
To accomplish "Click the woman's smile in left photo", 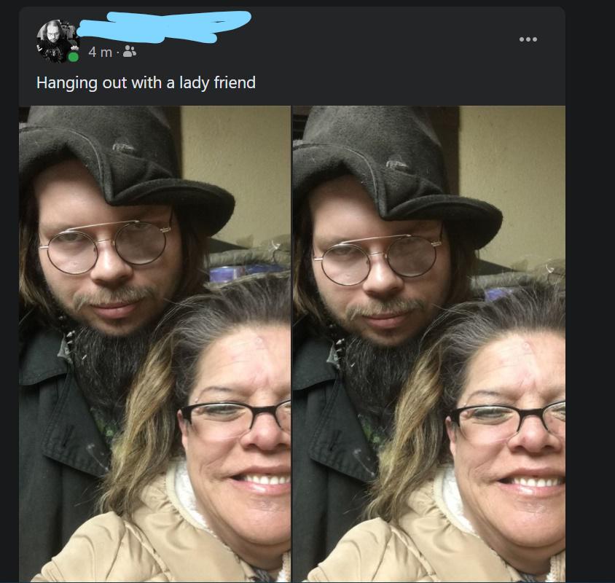I will click(x=260, y=480).
